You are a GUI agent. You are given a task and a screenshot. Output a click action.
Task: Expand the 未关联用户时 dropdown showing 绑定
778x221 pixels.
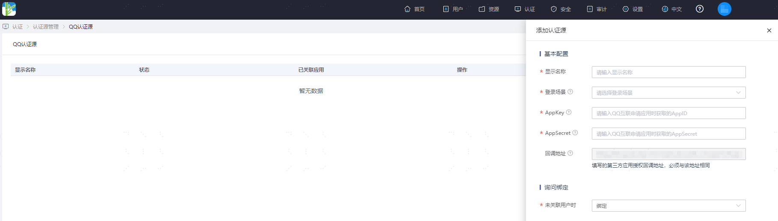[668, 206]
